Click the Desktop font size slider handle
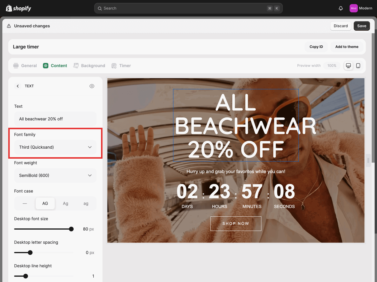Image resolution: width=377 pixels, height=282 pixels. [71, 229]
